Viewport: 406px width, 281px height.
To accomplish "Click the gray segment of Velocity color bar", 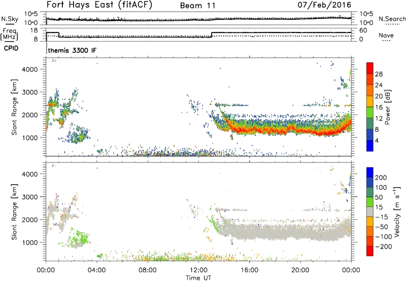I will [370, 212].
